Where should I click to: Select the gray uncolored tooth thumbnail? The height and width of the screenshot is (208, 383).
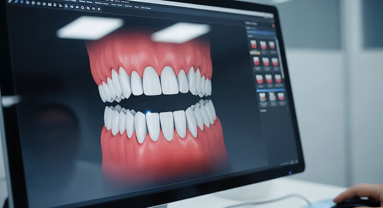(x=272, y=96)
